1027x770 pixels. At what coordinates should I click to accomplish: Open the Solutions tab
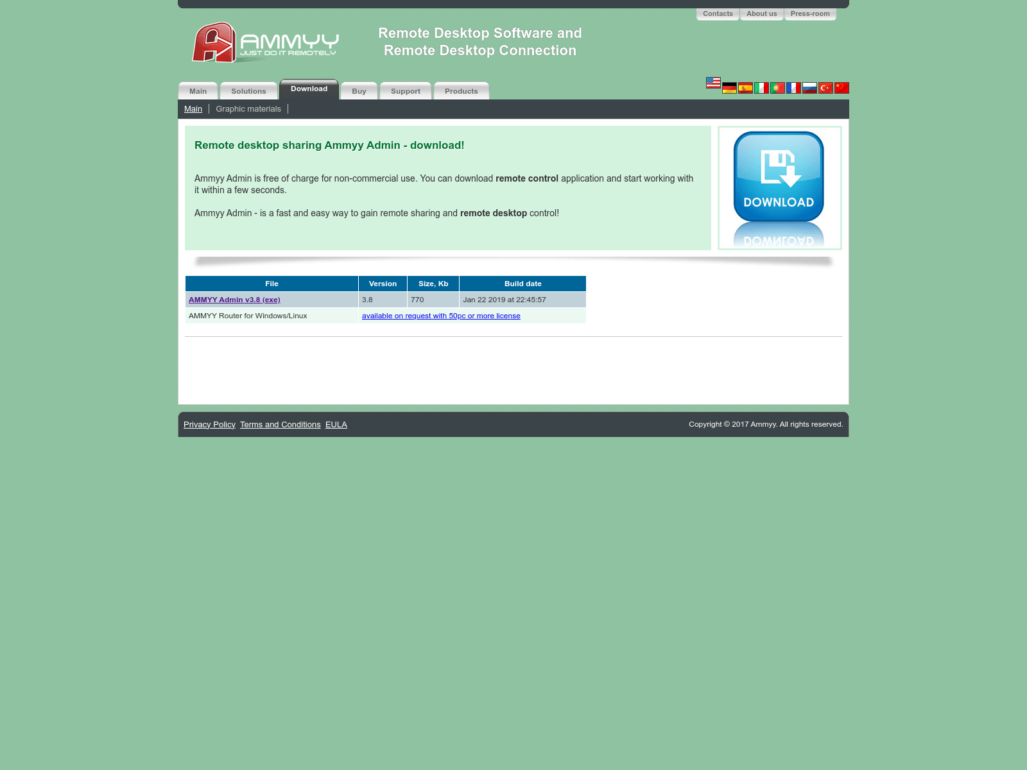[x=248, y=91]
